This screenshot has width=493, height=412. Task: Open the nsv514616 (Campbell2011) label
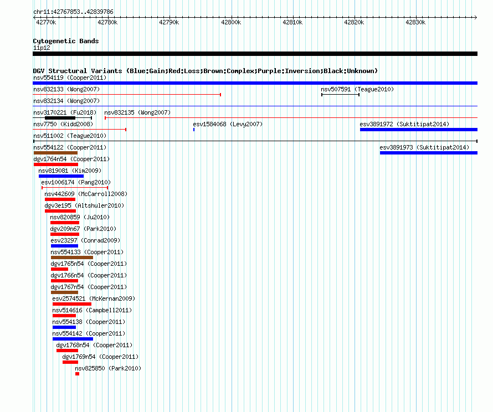pos(92,310)
